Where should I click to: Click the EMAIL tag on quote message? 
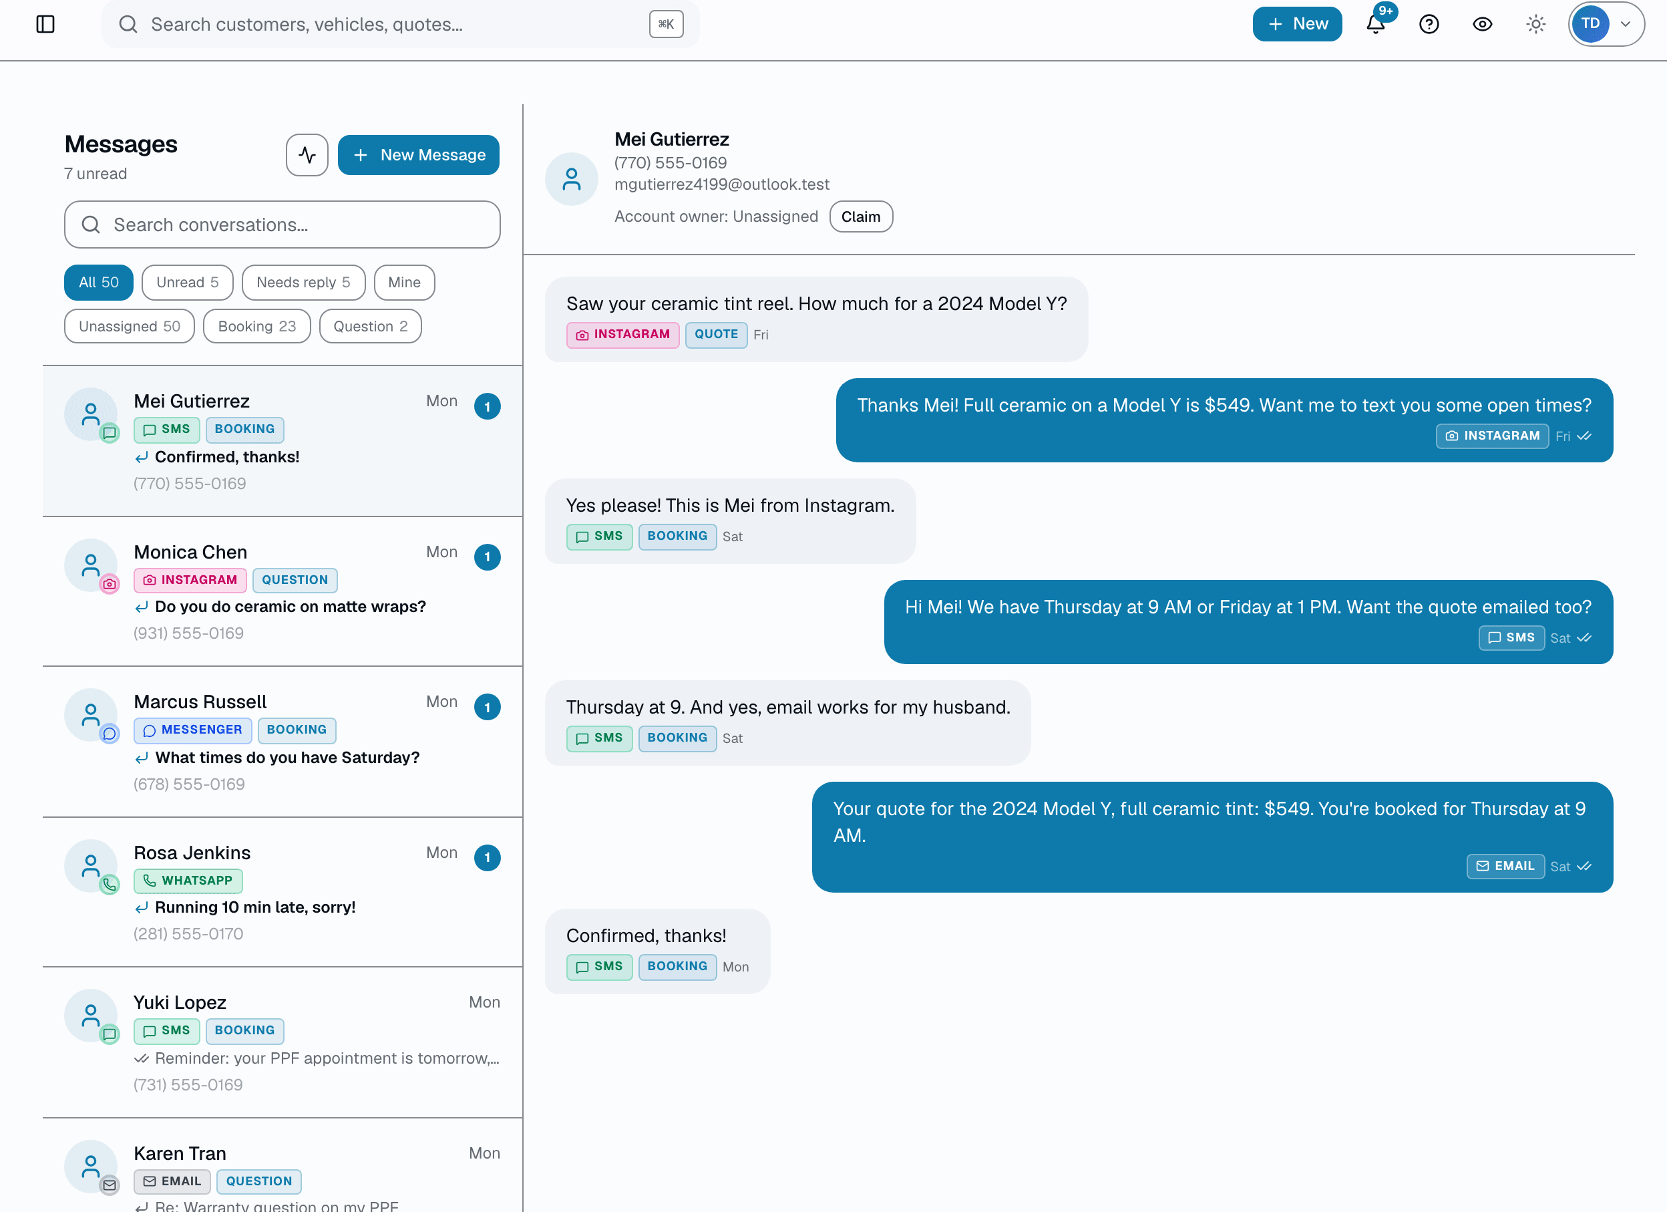coord(1505,867)
